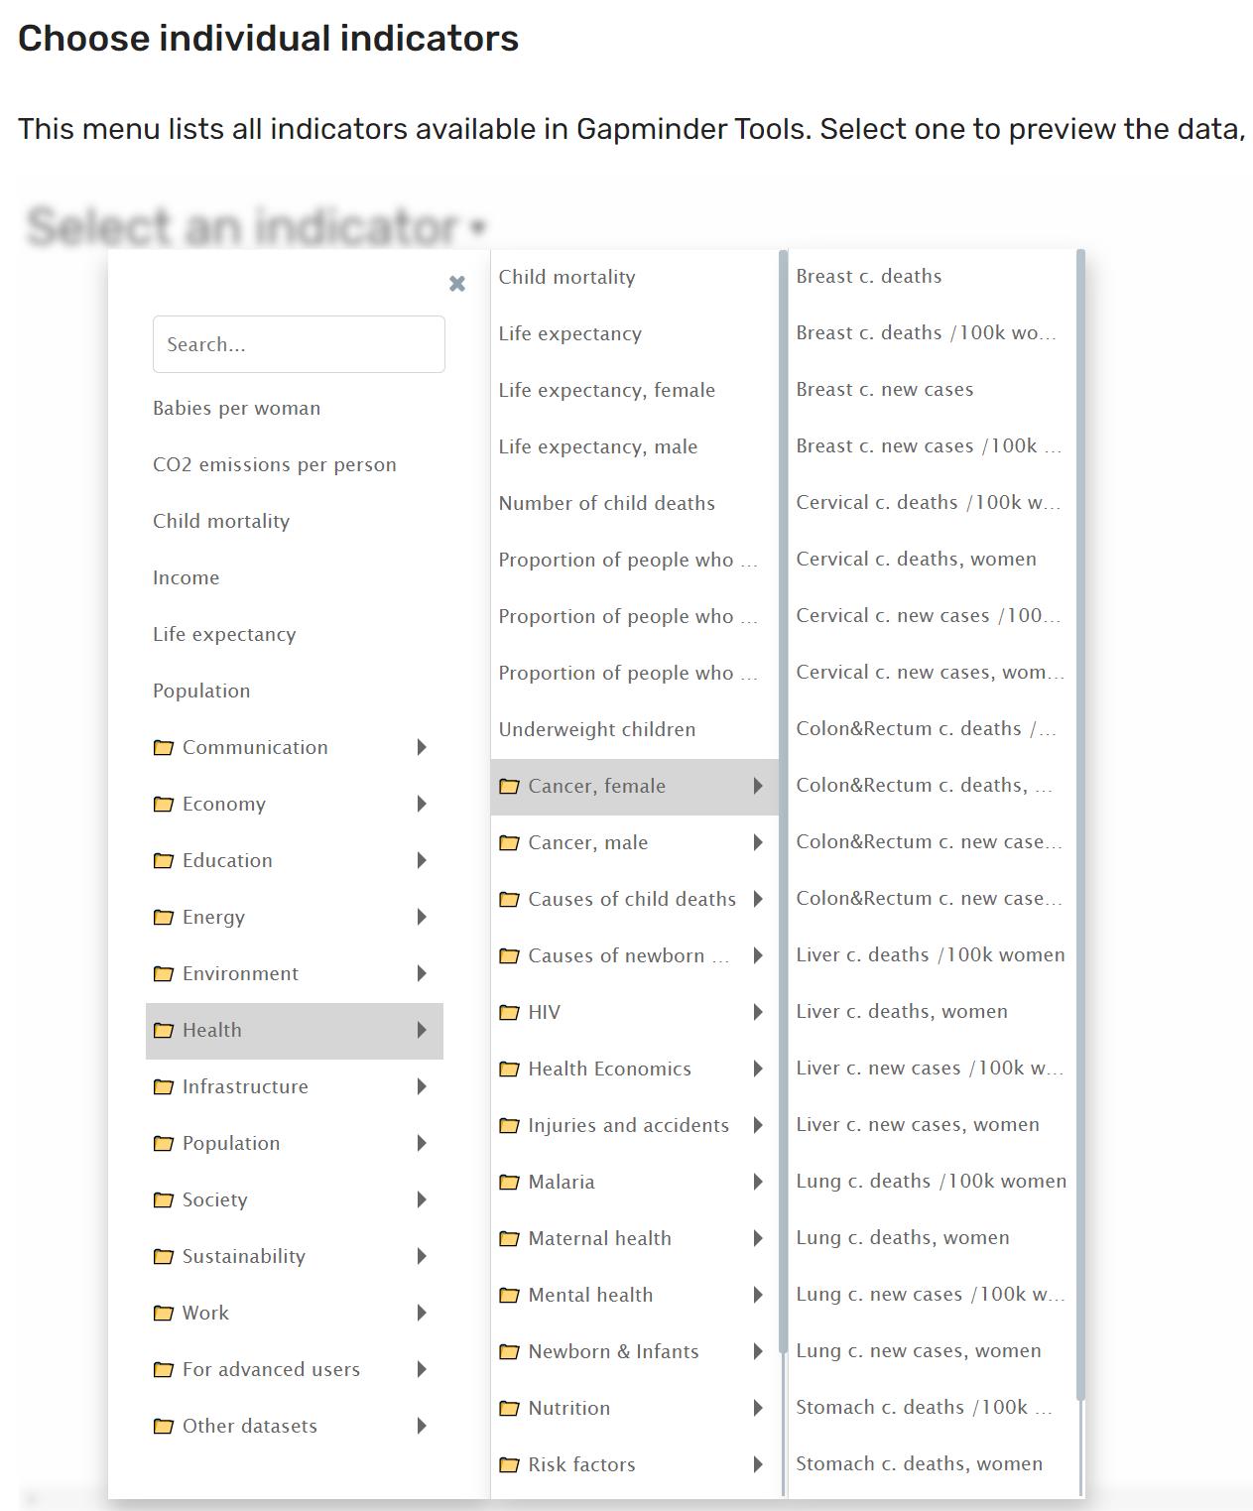Image resolution: width=1253 pixels, height=1511 pixels.
Task: Click the Work folder icon
Action: (164, 1314)
